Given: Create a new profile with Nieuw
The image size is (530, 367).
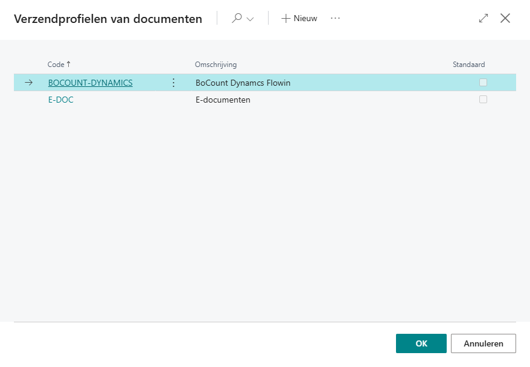Looking at the screenshot, I should pos(299,18).
